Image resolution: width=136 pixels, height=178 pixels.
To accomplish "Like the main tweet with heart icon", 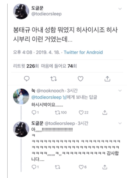I will point(80,79).
